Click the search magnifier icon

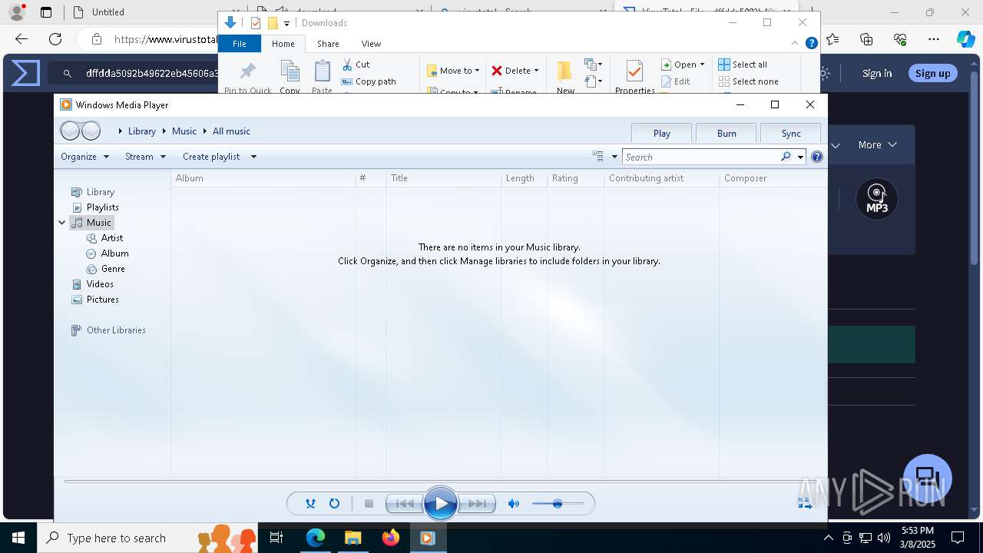coord(786,157)
